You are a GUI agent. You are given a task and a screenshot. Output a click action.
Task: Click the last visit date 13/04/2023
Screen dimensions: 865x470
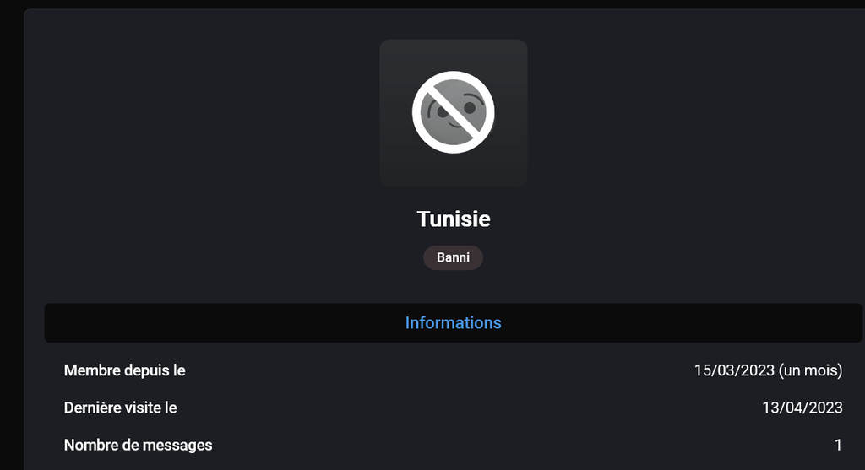point(802,408)
